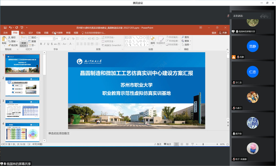Screen dimensions: 276x166
Task: Switch to the Slide Show (幻灯片放映) tab
Action: [57, 33]
